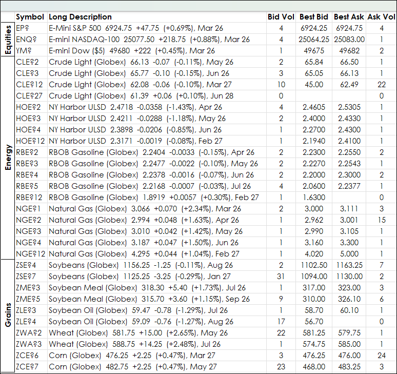Viewport: 397px width, 374px height.
Task: Click the Best Bid value 1094.00
Action: (314, 277)
